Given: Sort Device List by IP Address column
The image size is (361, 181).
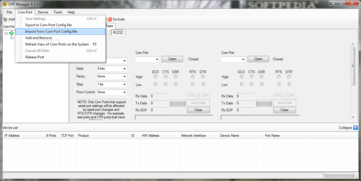Looking at the screenshot, I should [23, 136].
